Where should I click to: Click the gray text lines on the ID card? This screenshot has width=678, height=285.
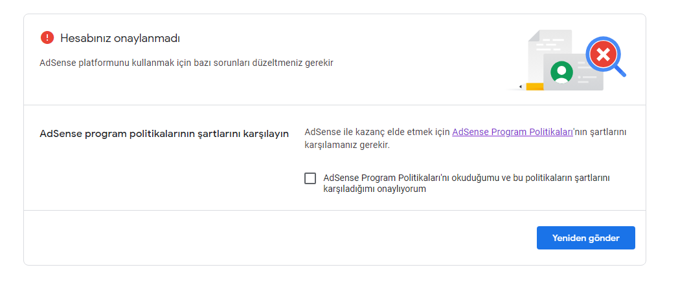click(x=587, y=72)
